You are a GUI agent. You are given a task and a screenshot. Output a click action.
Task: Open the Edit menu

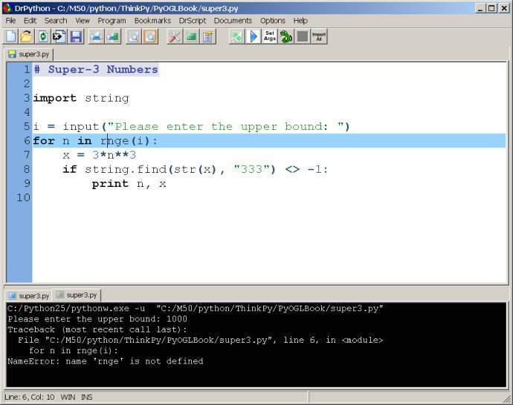click(30, 21)
